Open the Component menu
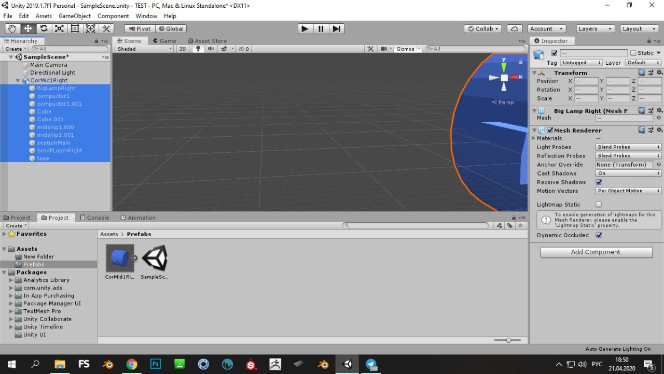Screen dimensions: 664x374 [x=113, y=16]
